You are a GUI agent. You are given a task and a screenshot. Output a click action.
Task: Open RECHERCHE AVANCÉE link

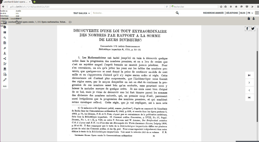213,13
